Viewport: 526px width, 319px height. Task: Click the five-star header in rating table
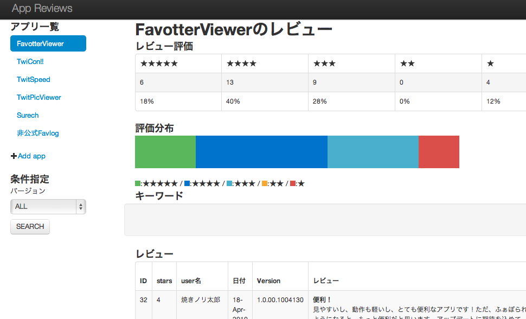coord(178,63)
